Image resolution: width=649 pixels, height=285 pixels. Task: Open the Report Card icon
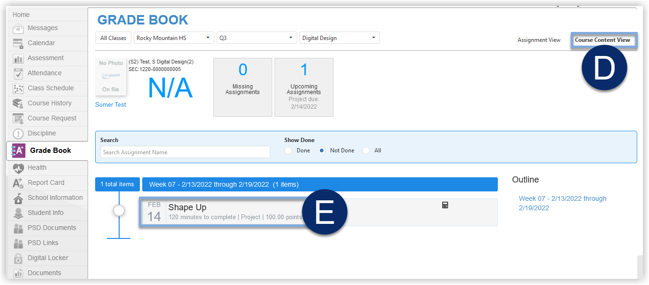(18, 183)
